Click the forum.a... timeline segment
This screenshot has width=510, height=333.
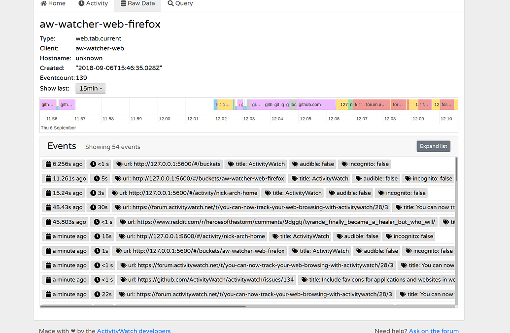(x=376, y=105)
